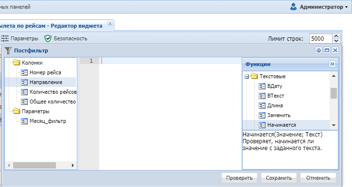
Task: Click line 1 of the filter editor
Action: click(x=171, y=61)
